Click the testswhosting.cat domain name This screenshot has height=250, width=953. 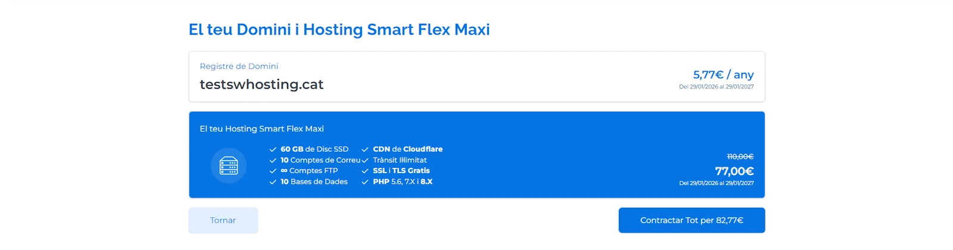(x=261, y=85)
